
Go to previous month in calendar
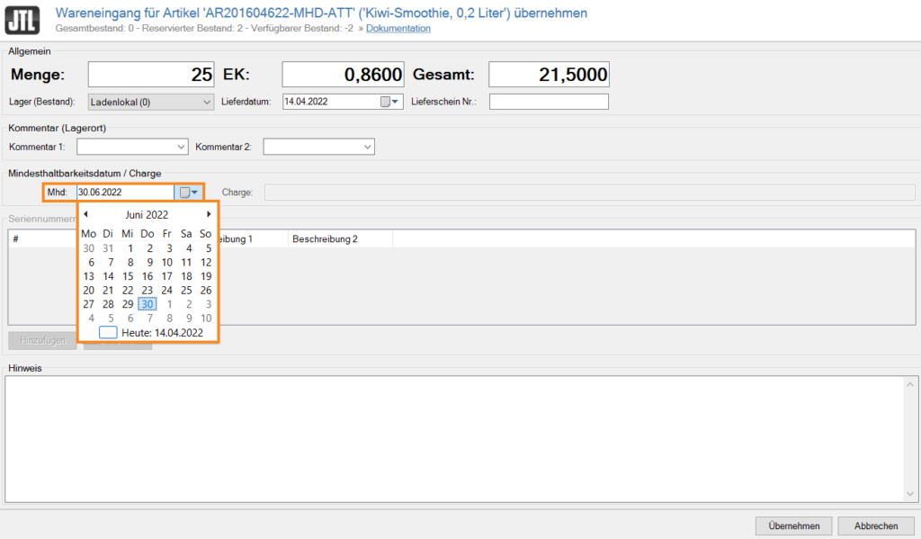[x=86, y=214]
